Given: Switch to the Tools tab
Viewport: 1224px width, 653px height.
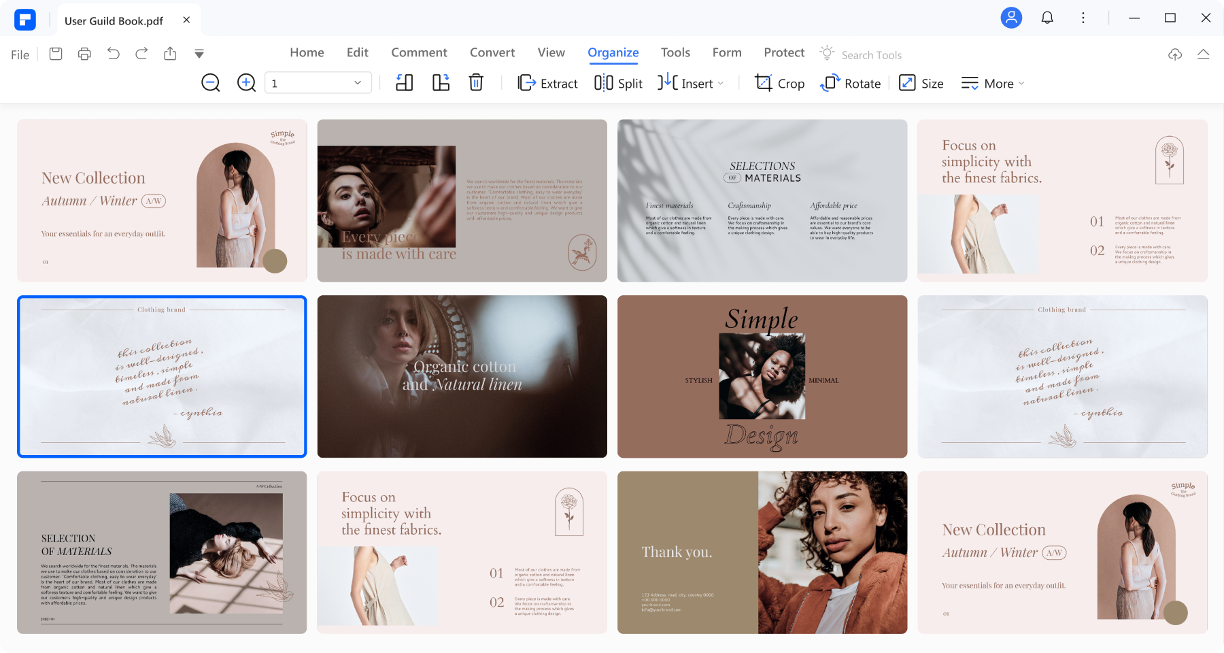Looking at the screenshot, I should coord(675,52).
